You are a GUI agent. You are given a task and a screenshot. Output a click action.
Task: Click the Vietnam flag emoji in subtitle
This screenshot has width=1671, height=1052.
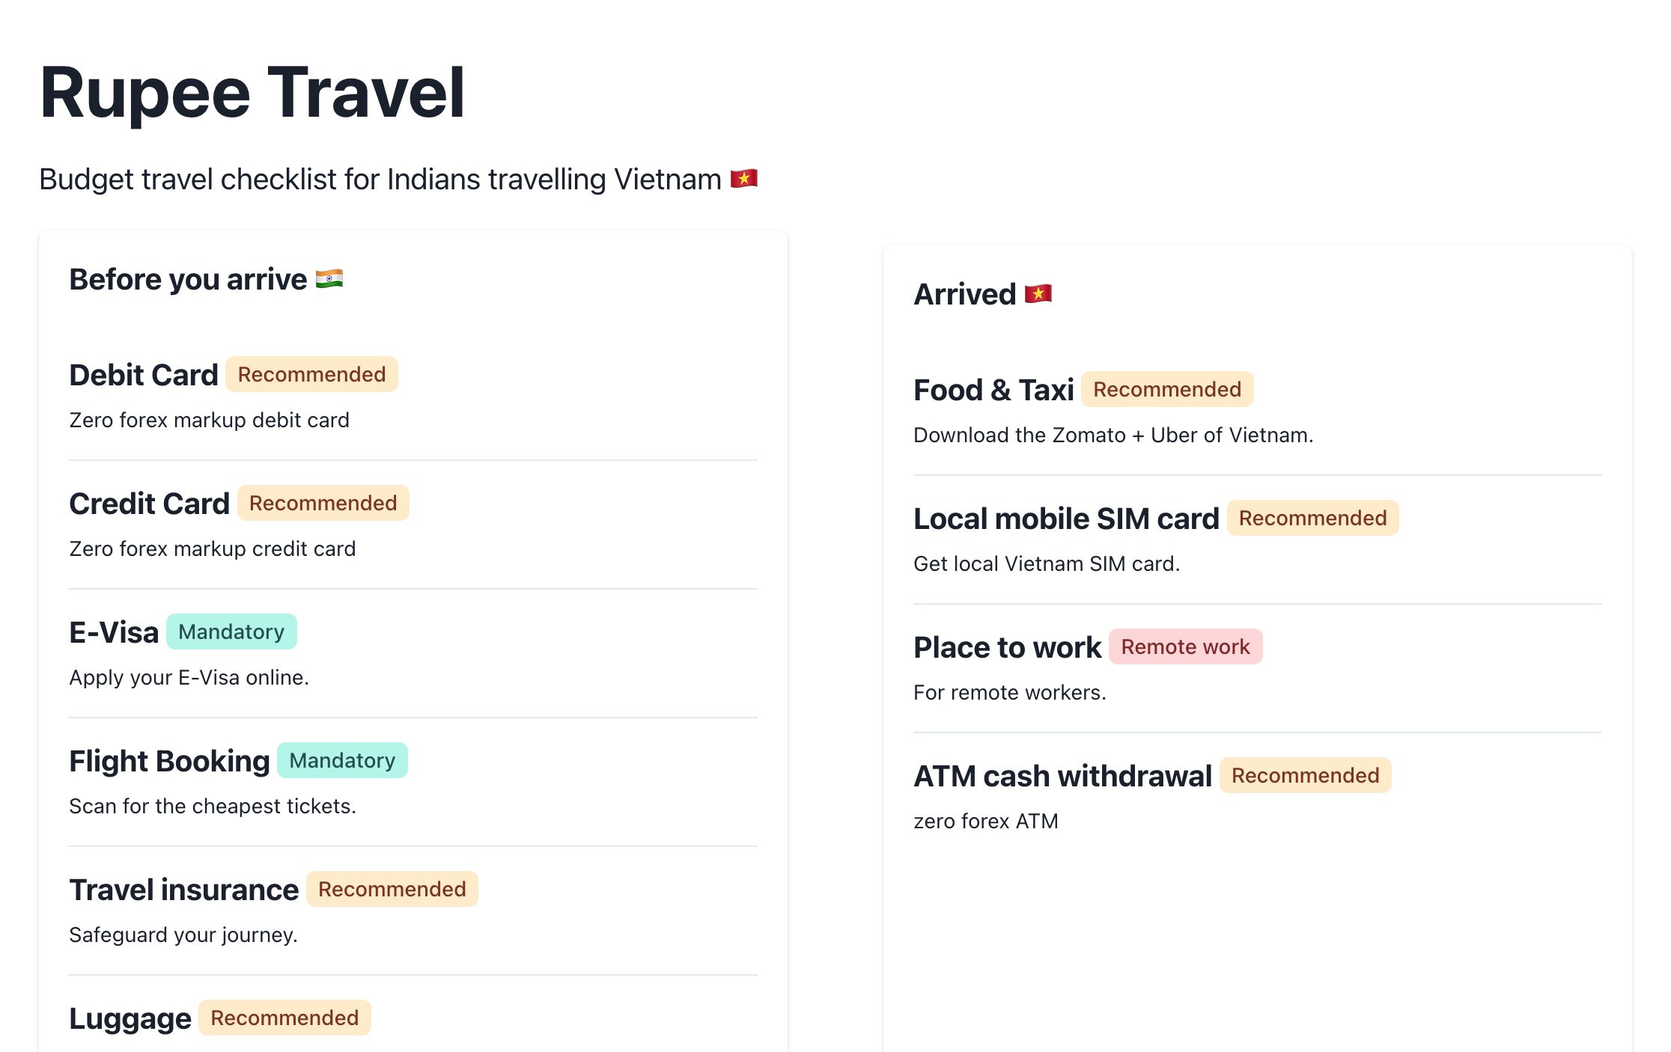pyautogui.click(x=743, y=179)
